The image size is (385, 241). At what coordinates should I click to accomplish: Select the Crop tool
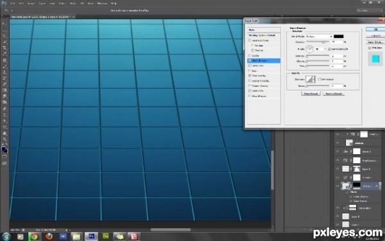click(4, 48)
